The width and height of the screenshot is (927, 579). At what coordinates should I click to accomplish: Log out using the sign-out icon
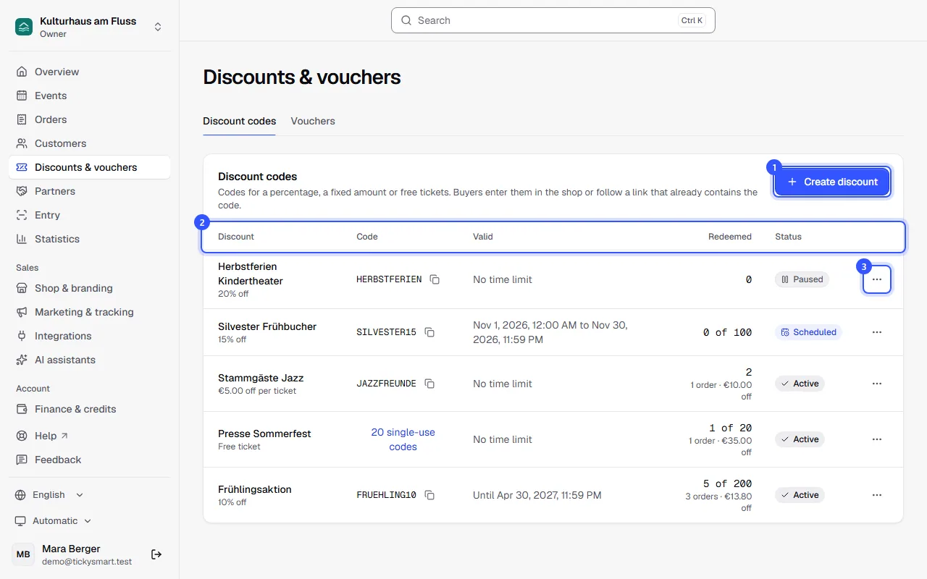156,554
